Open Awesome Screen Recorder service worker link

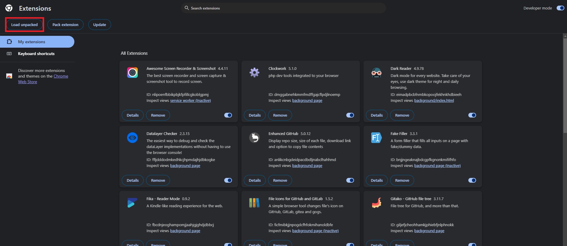[x=190, y=101]
